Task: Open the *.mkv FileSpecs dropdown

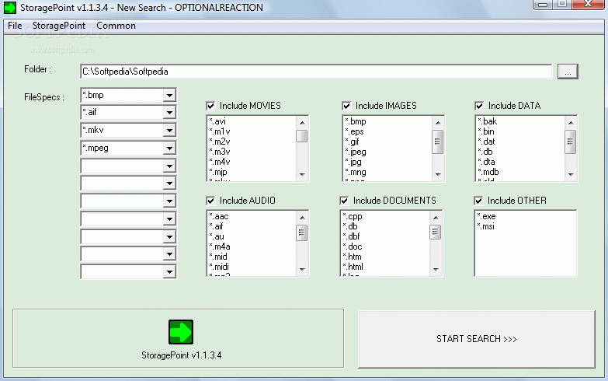Action: [x=169, y=131]
